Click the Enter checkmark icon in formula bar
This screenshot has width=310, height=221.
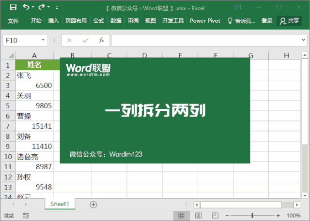click(x=85, y=41)
